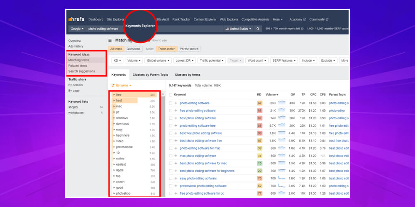Add 'best free photo editing software' with plus icon
415x207 pixels.
tap(176, 133)
